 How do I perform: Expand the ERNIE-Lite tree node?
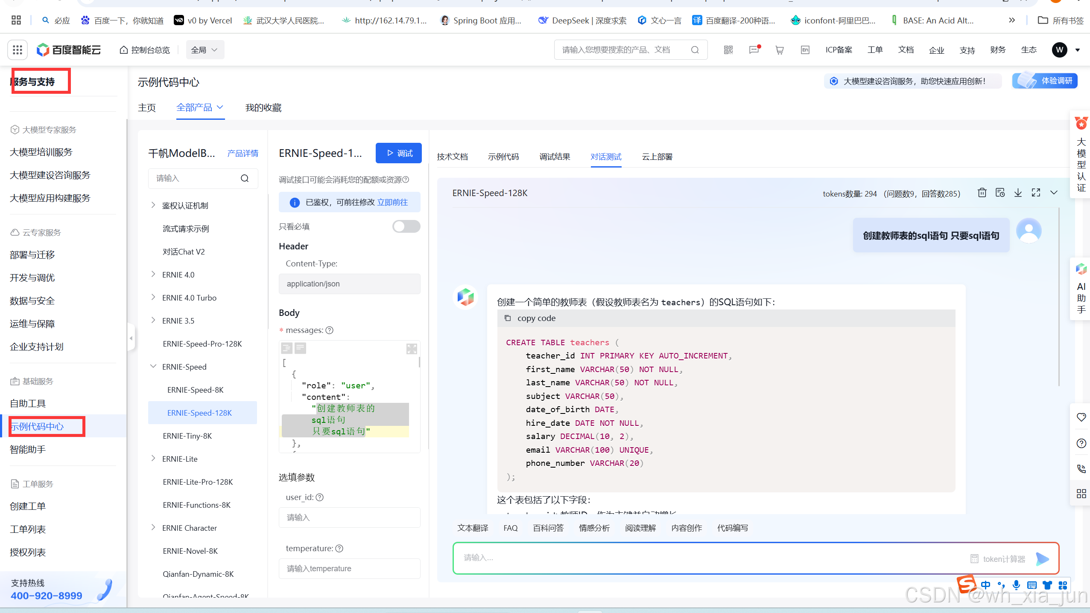[153, 458]
